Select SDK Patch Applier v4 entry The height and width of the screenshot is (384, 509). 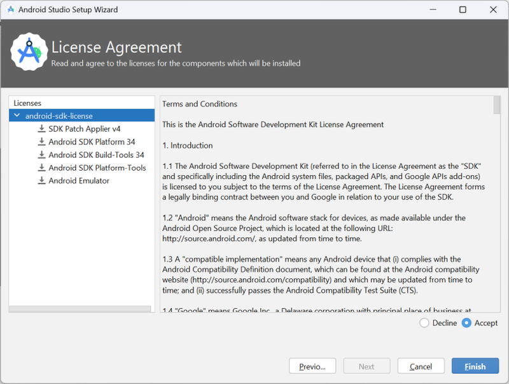[85, 129]
